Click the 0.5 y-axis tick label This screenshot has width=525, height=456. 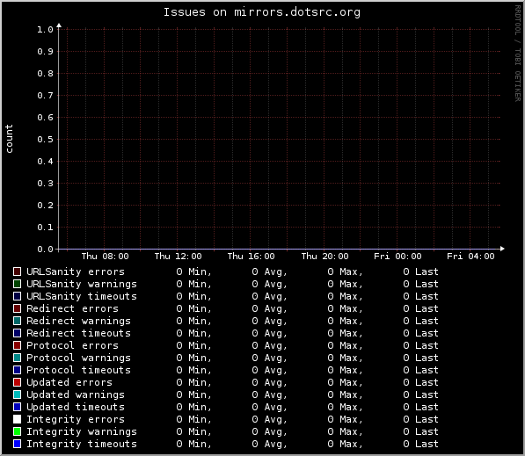pyautogui.click(x=45, y=140)
